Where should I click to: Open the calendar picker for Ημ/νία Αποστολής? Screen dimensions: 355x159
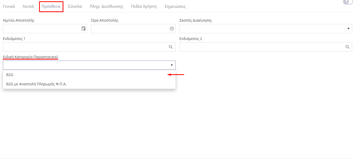[x=84, y=29]
